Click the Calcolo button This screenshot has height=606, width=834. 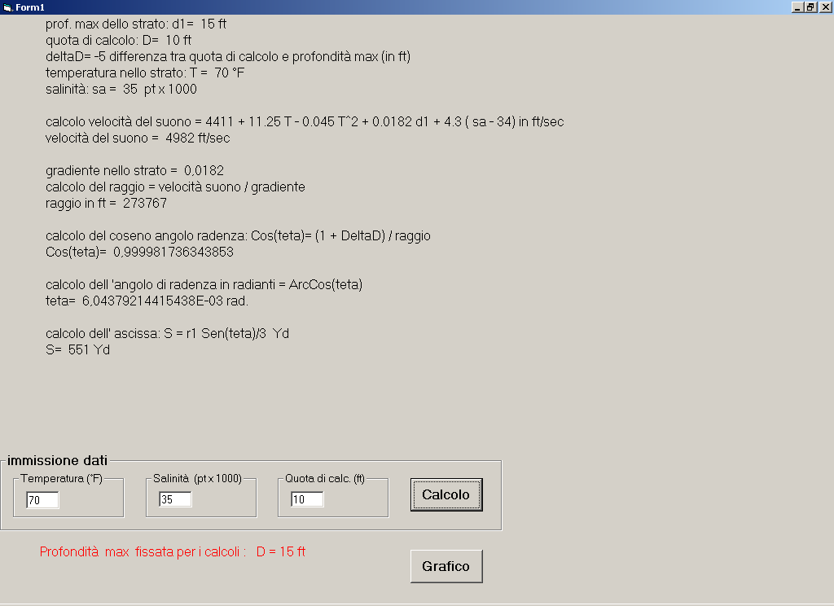[x=446, y=494]
